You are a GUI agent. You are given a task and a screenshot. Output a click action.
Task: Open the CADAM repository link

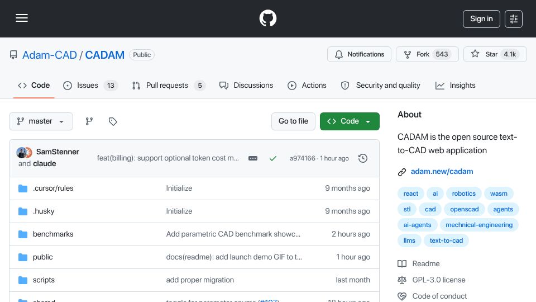pyautogui.click(x=104, y=55)
